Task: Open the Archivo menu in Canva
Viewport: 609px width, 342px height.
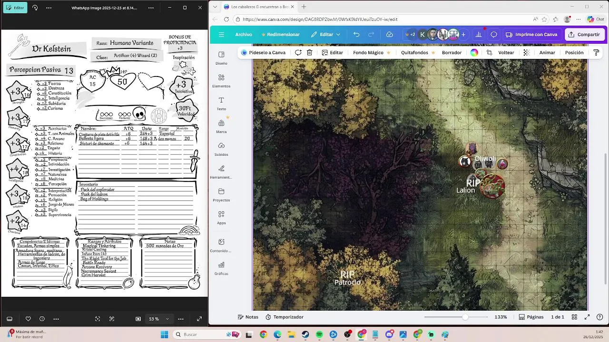Action: coord(244,35)
